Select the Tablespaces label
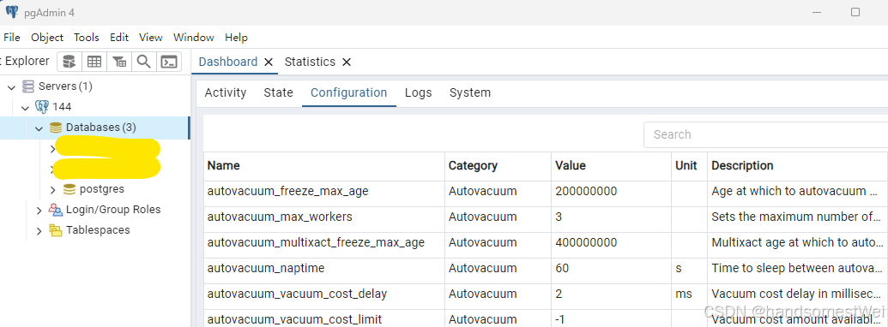Viewport: 888px width, 327px height. pyautogui.click(x=98, y=230)
